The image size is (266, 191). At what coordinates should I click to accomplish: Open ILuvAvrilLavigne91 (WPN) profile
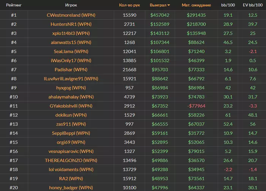(71, 79)
